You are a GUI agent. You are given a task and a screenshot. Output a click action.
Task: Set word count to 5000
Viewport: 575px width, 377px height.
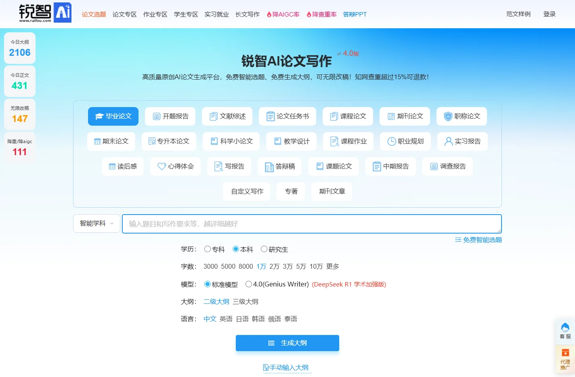[228, 267]
